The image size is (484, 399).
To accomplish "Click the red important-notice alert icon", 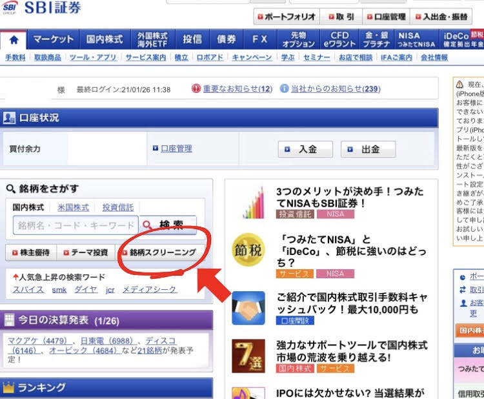I will tap(196, 88).
